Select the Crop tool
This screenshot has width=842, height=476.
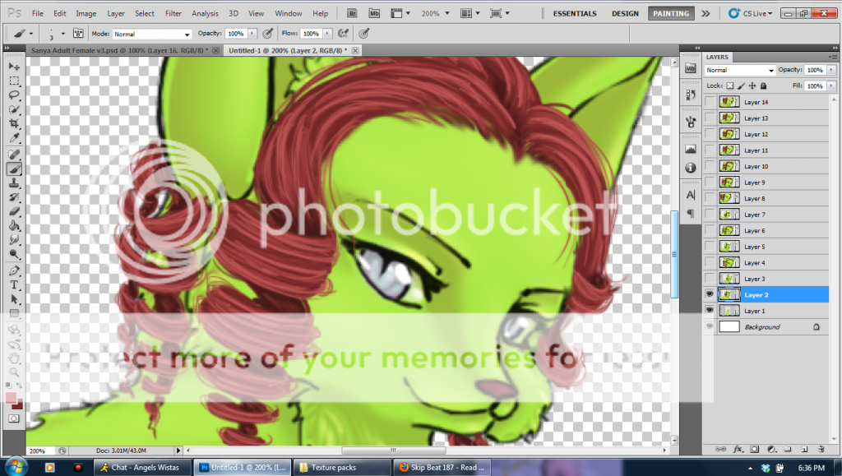click(14, 124)
